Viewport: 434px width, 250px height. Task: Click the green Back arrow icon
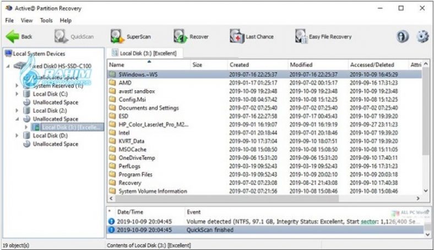(x=13, y=36)
